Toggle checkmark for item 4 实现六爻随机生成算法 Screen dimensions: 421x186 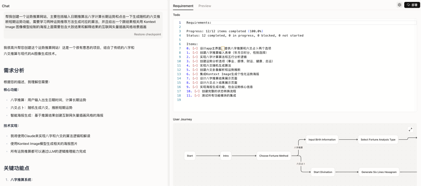[x=195, y=66]
